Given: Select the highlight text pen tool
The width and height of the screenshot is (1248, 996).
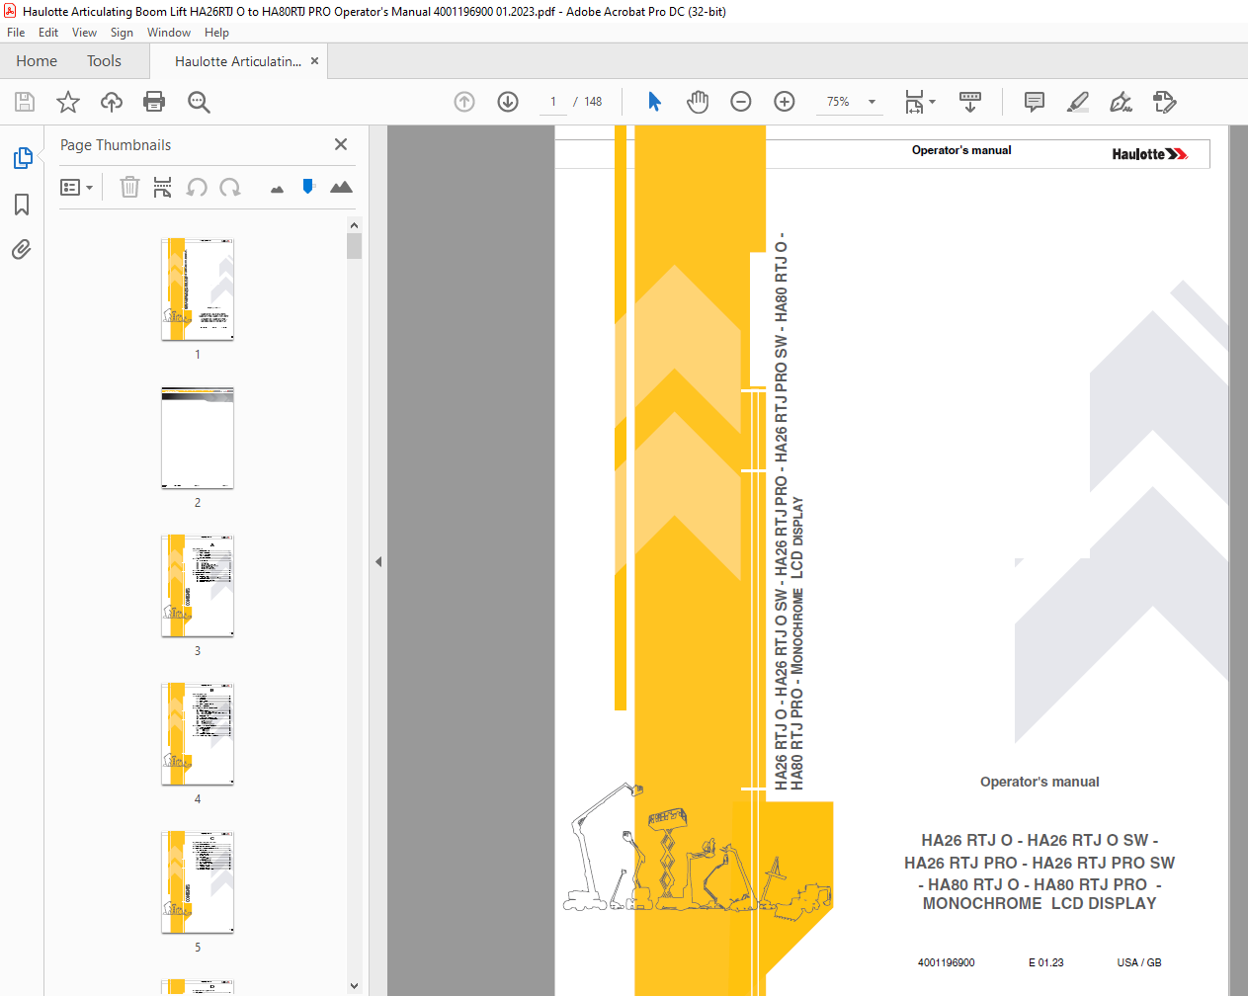Looking at the screenshot, I should pyautogui.click(x=1078, y=102).
